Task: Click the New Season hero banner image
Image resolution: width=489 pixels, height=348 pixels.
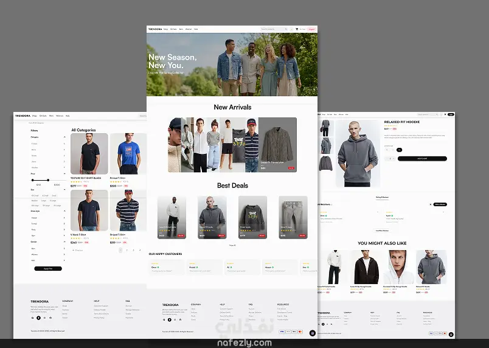Action: click(x=232, y=64)
